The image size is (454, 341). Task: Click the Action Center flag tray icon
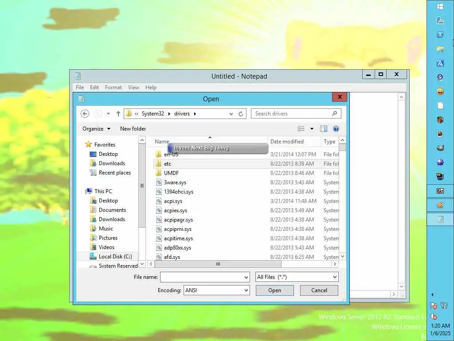coord(434,305)
